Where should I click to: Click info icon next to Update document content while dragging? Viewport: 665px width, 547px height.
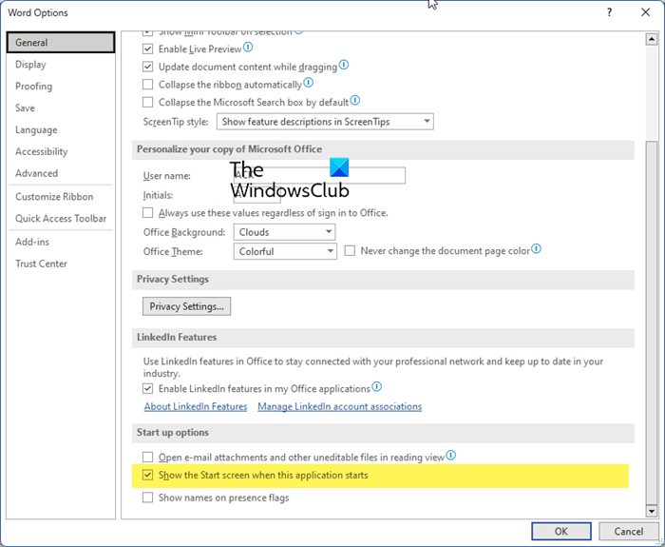[344, 65]
